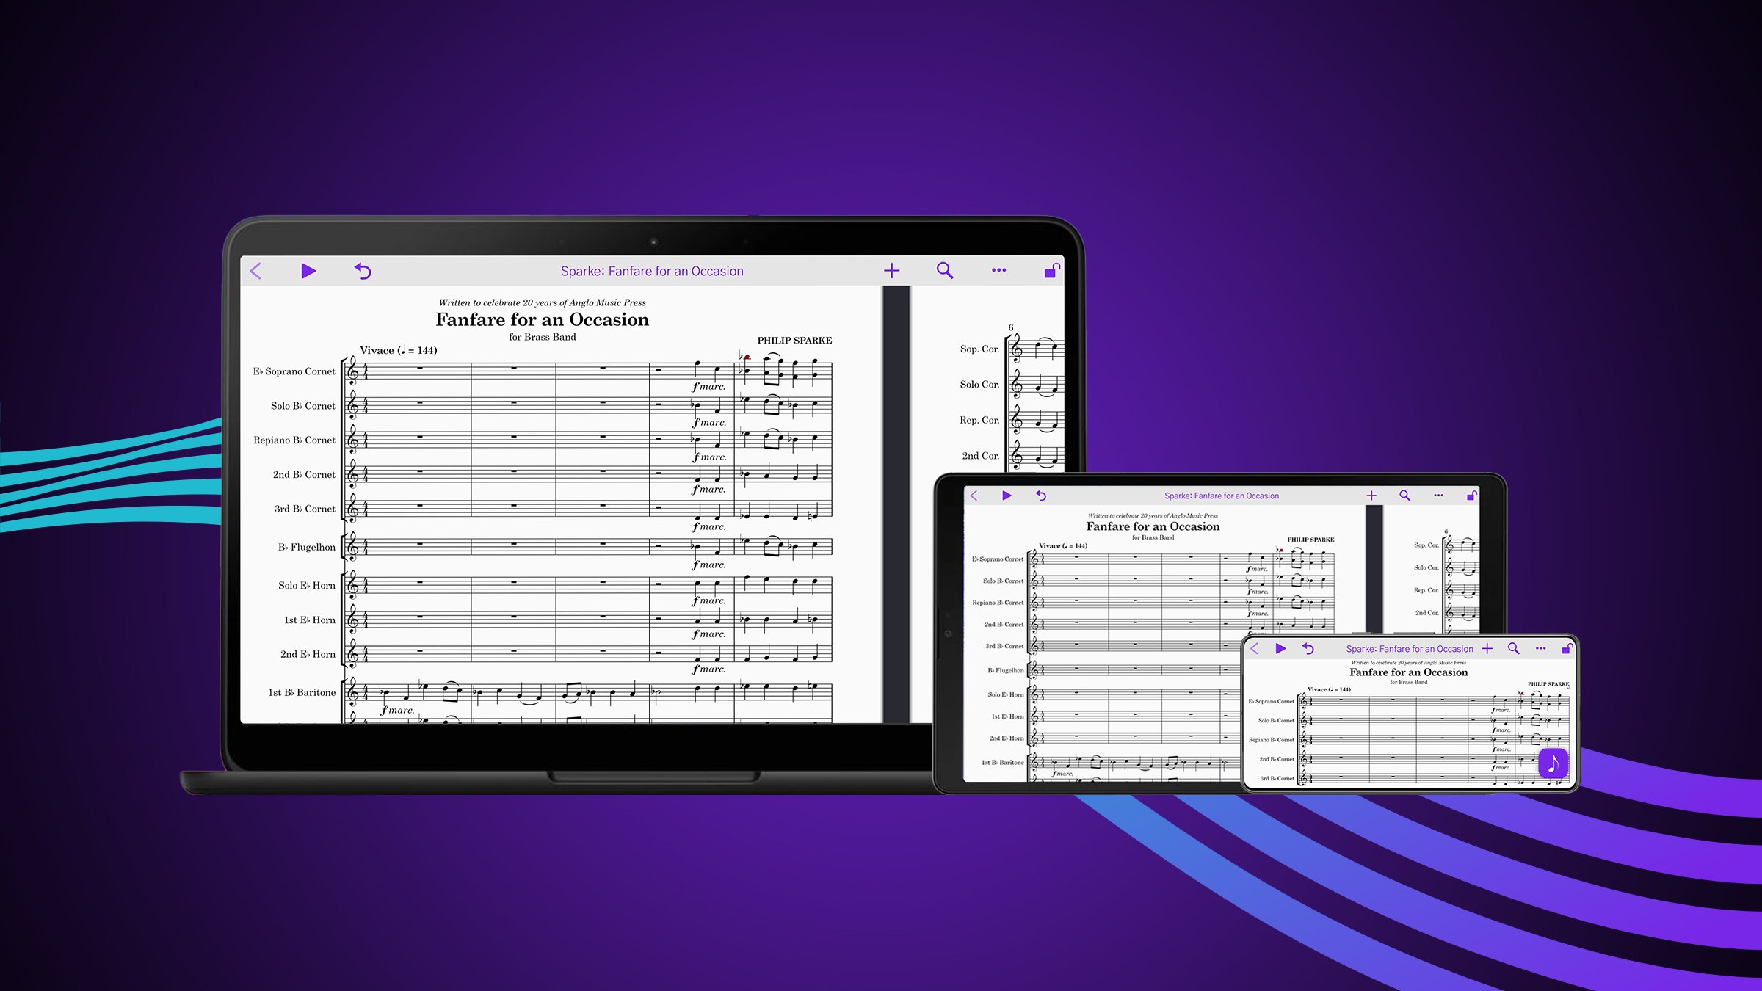Viewport: 1762px width, 991px height.
Task: Click laptop title 'Sparke: Fanfare for an Occasion'
Action: point(652,271)
